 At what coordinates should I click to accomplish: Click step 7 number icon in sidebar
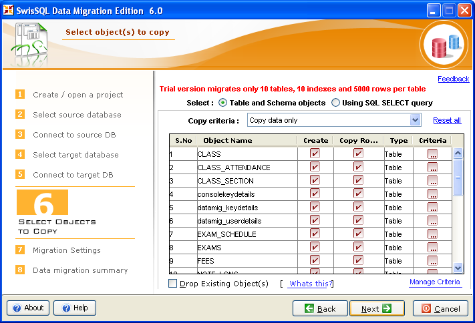tap(20, 250)
